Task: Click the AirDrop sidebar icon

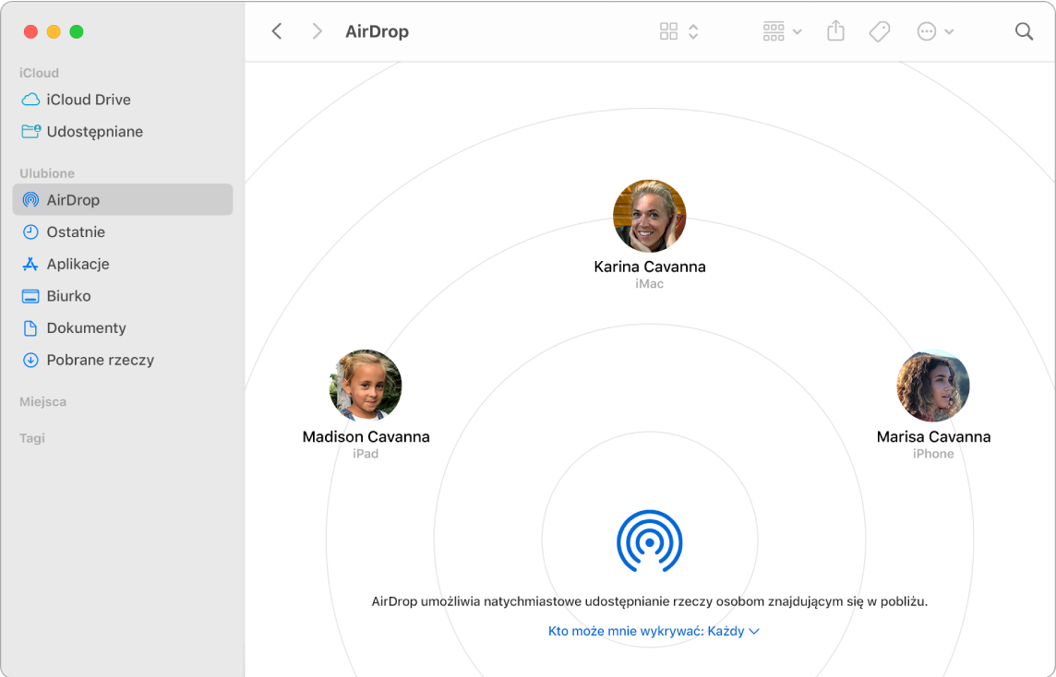Action: coord(30,200)
